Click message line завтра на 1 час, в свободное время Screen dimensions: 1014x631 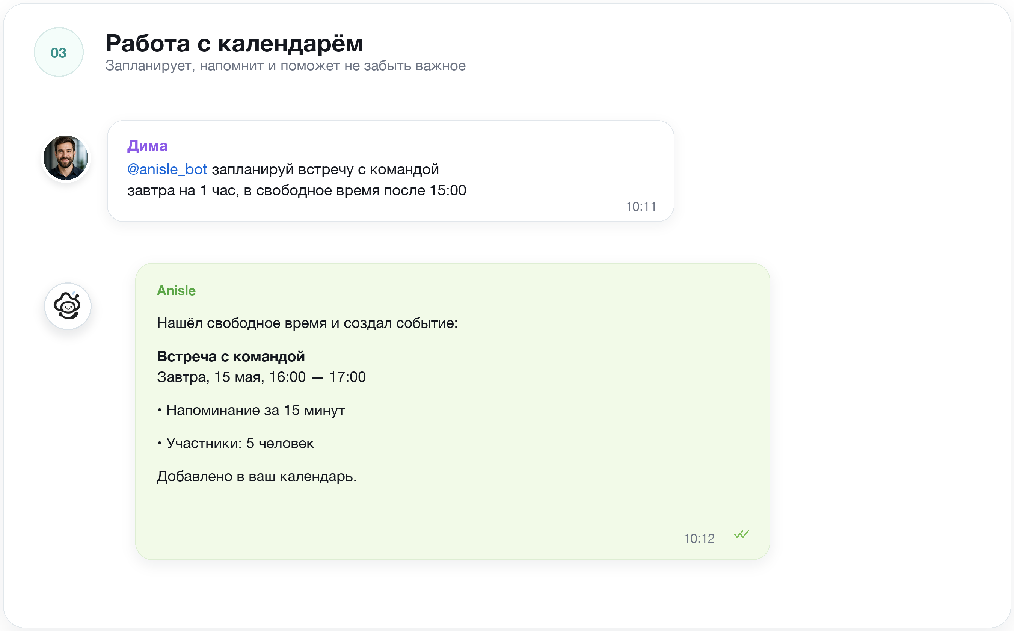point(297,191)
